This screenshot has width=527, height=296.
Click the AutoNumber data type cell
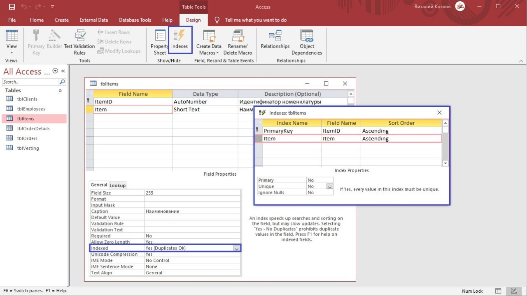tap(205, 101)
